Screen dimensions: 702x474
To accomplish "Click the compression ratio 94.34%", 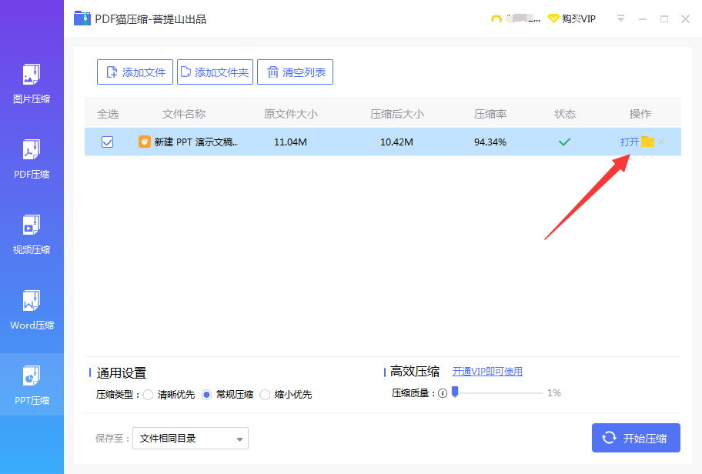I will click(490, 142).
